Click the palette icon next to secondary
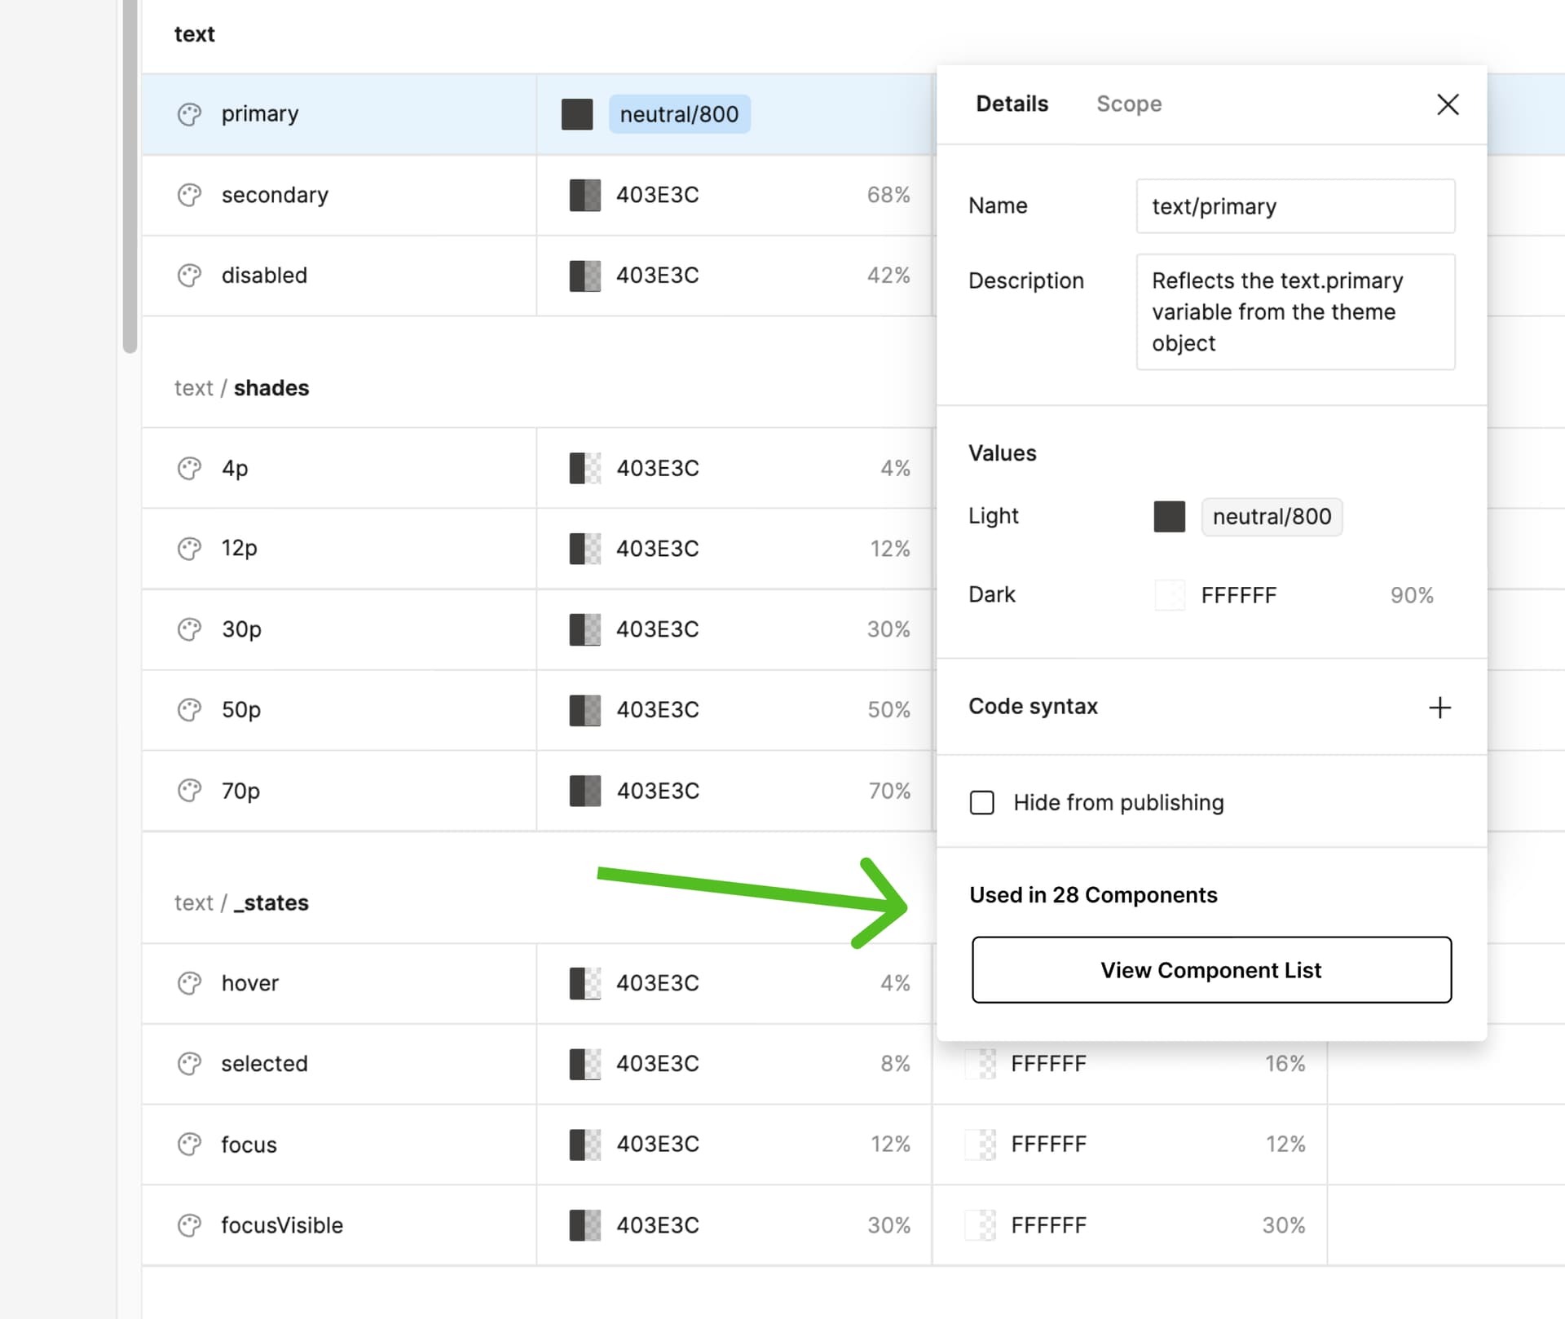Screen dimensions: 1565x1319 189,195
